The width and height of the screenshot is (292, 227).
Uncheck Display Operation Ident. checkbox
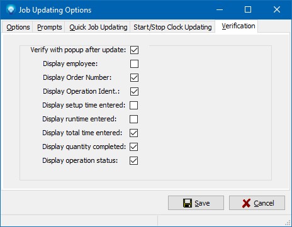point(134,91)
